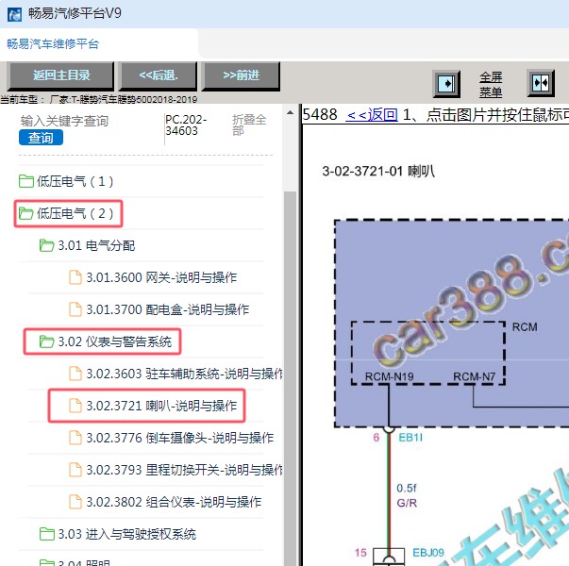
Task: Go forward with the >>前进 button
Action: click(x=241, y=75)
